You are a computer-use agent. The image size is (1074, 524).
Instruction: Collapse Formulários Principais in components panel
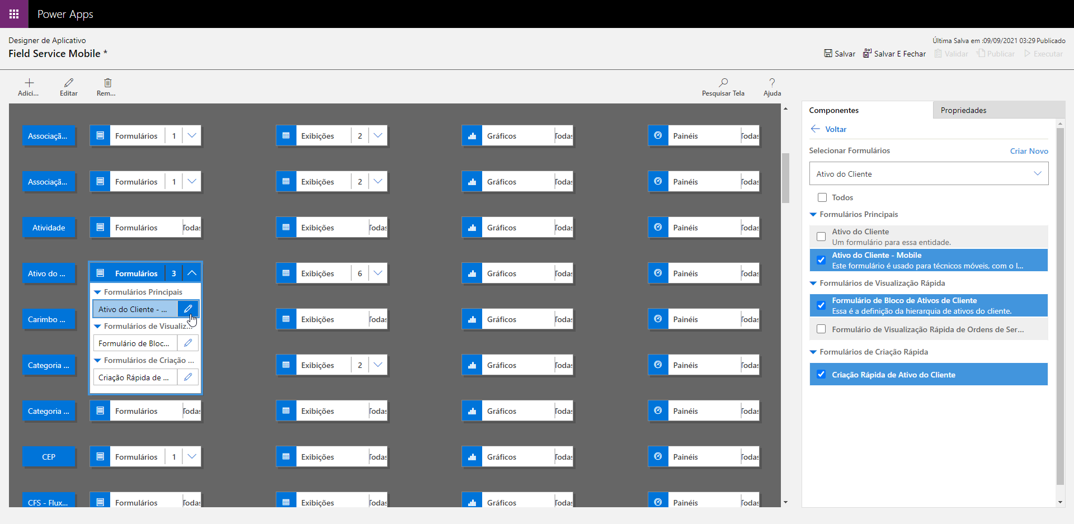coord(813,214)
